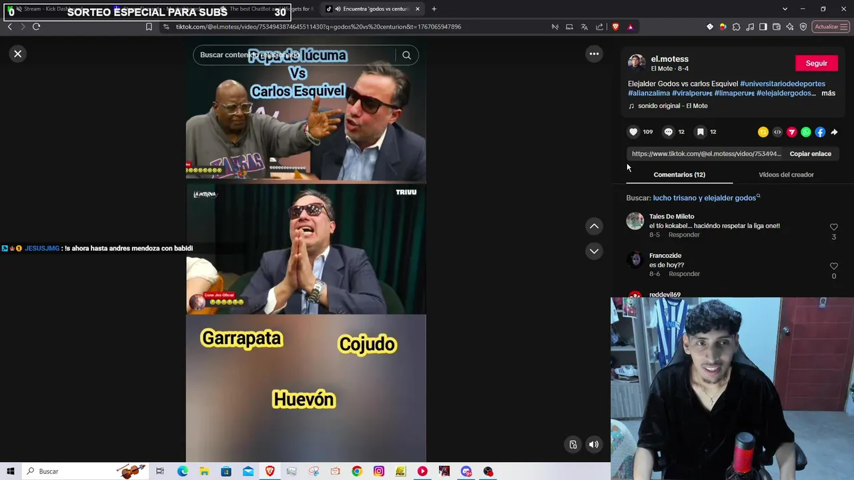
Task: Open the tab search dropdown chevron
Action: click(785, 9)
